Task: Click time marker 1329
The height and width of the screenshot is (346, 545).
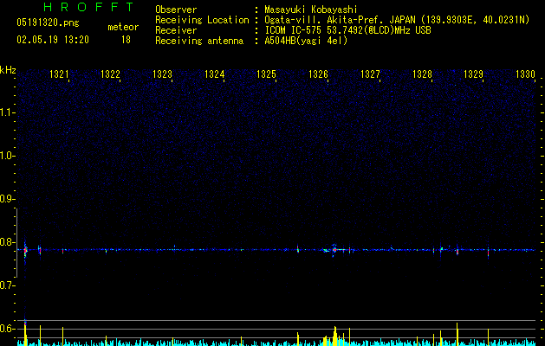Action: click(473, 74)
